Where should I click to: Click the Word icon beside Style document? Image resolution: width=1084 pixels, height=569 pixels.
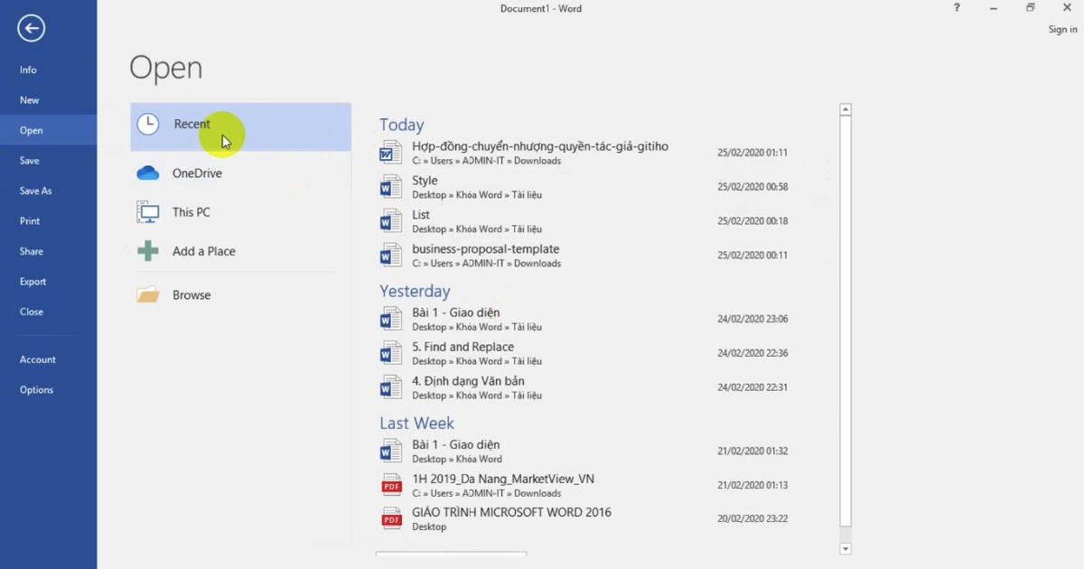click(x=390, y=186)
